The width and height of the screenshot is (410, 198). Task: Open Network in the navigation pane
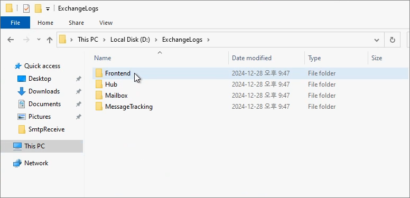pyautogui.click(x=36, y=163)
